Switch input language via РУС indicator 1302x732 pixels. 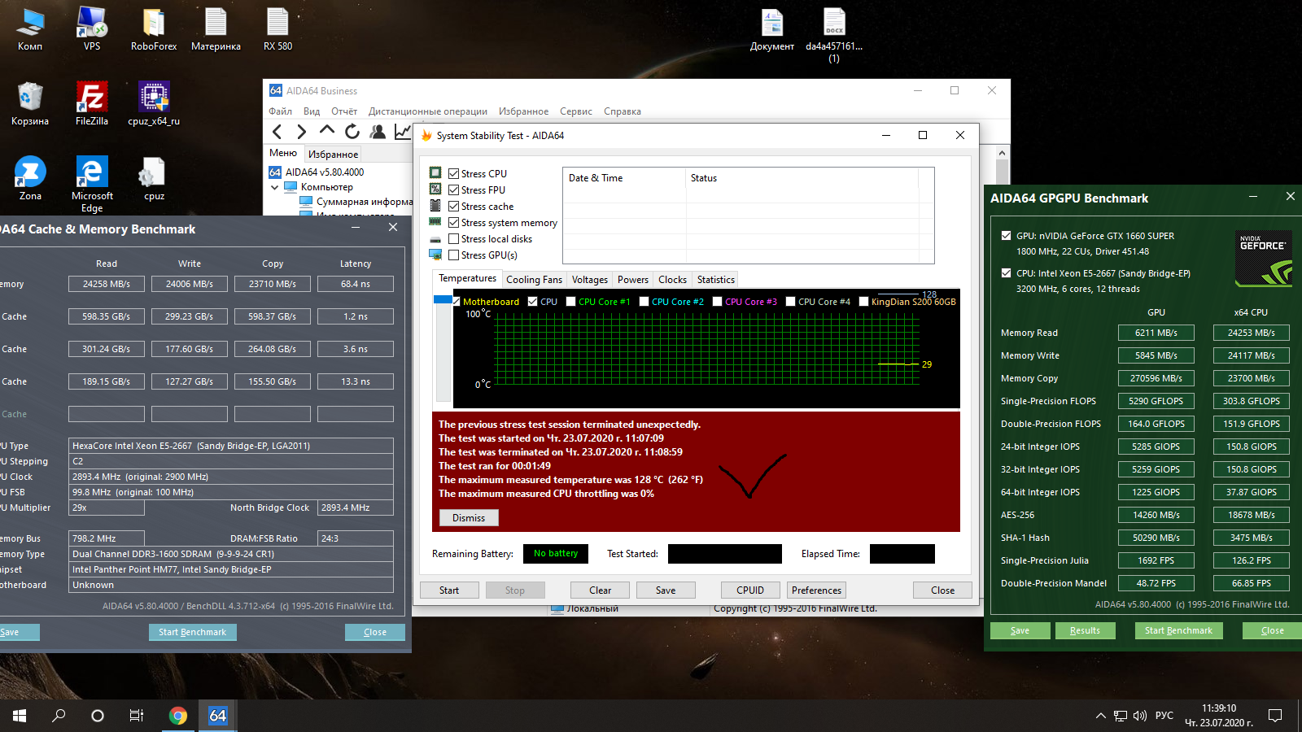click(x=1164, y=716)
